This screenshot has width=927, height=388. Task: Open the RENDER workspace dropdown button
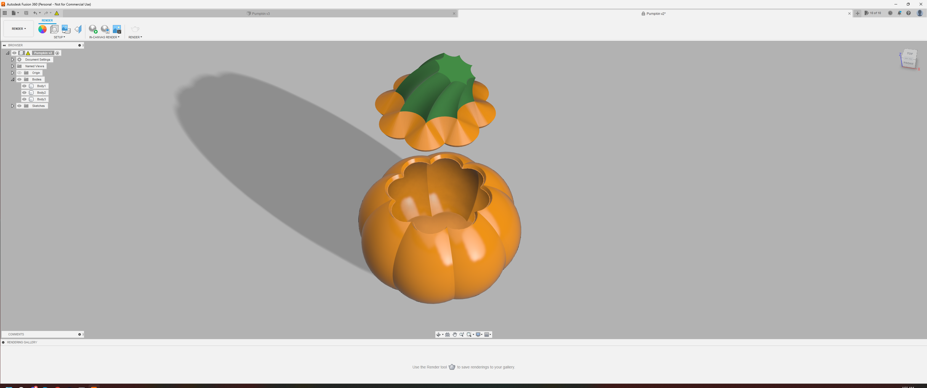tap(19, 29)
